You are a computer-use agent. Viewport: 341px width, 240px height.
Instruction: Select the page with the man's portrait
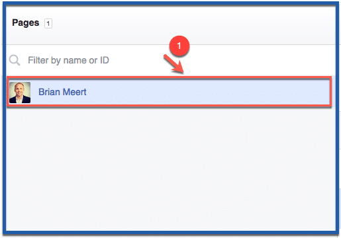coord(169,92)
